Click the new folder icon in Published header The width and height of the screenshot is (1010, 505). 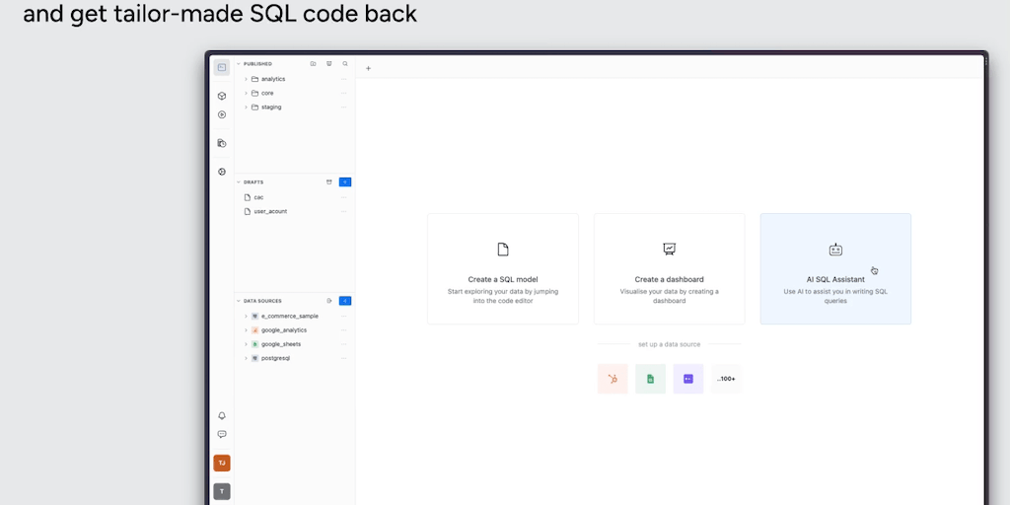coord(314,63)
